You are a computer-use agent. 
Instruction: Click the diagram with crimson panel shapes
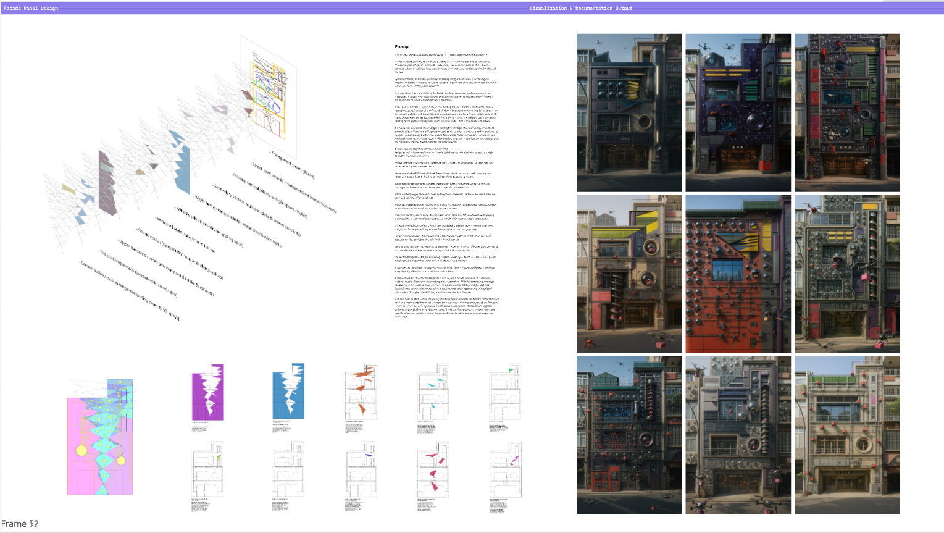click(x=433, y=469)
